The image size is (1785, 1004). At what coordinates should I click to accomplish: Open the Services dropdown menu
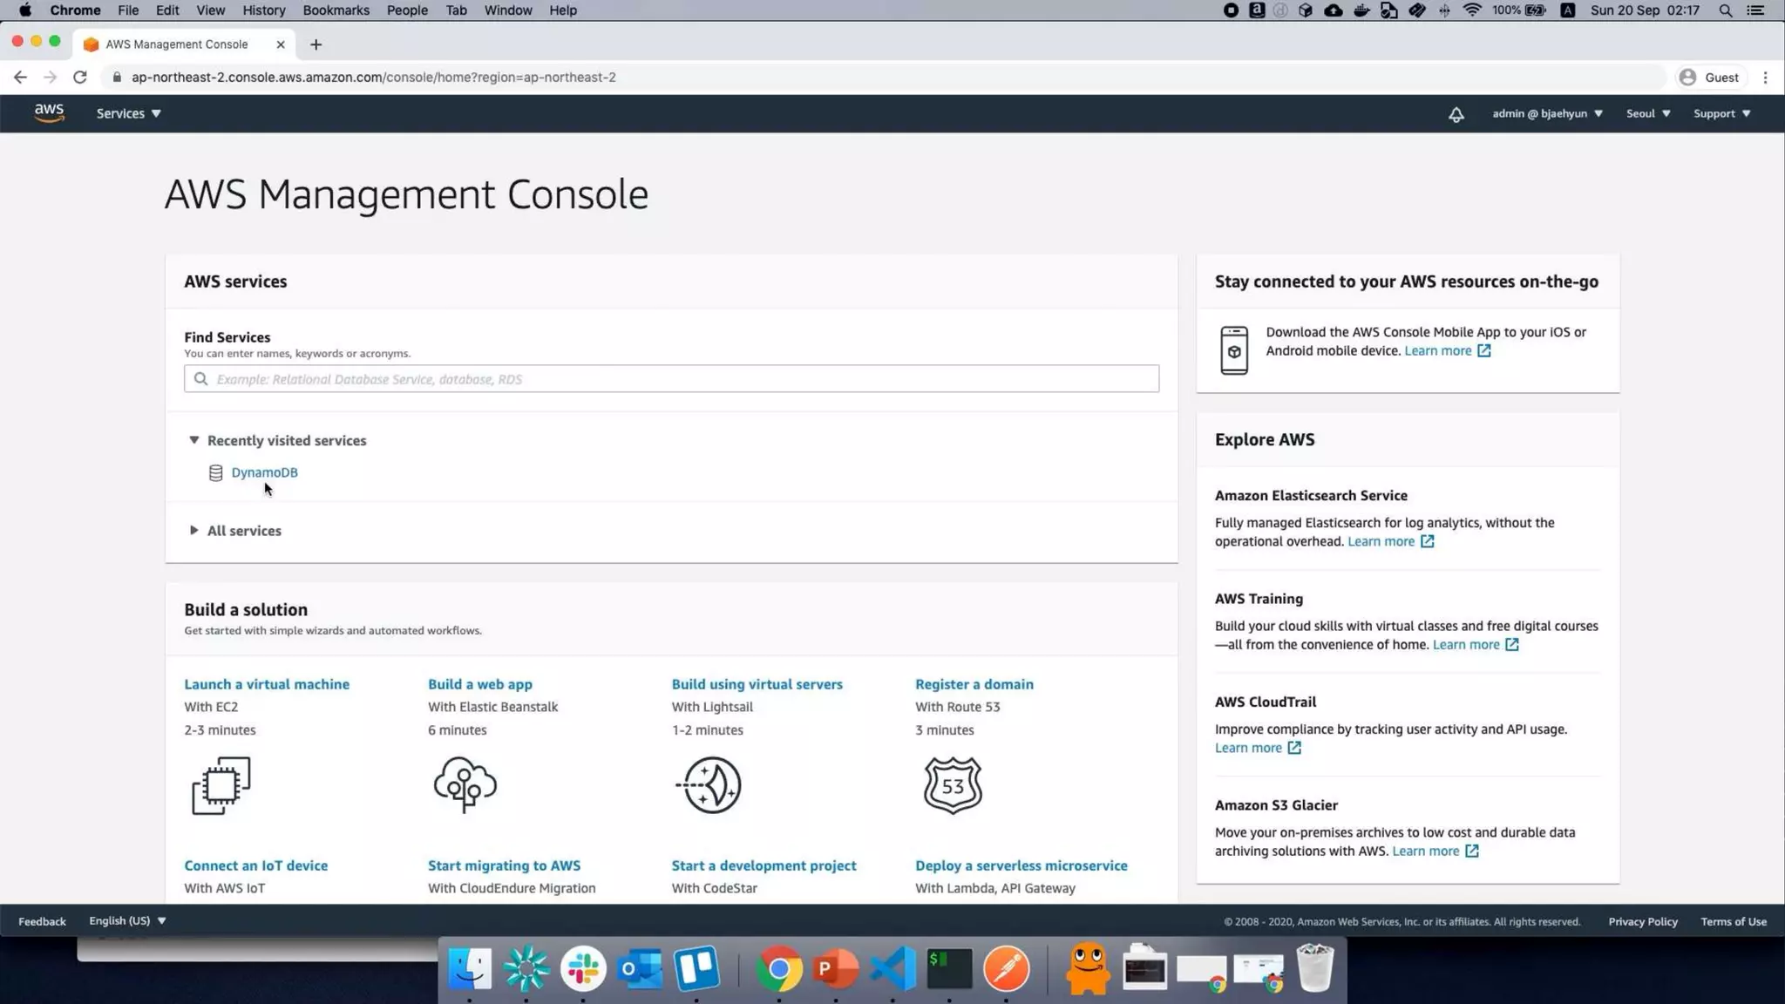pos(129,113)
